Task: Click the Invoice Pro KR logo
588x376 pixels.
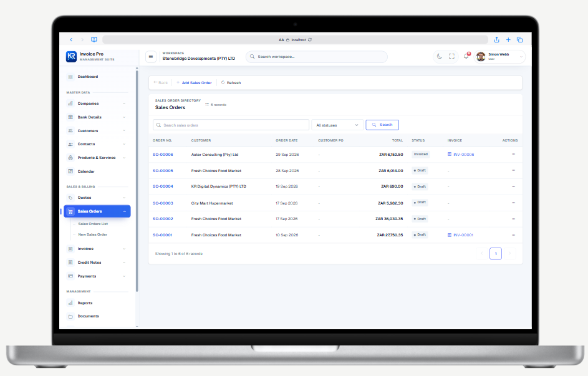Action: tap(71, 56)
